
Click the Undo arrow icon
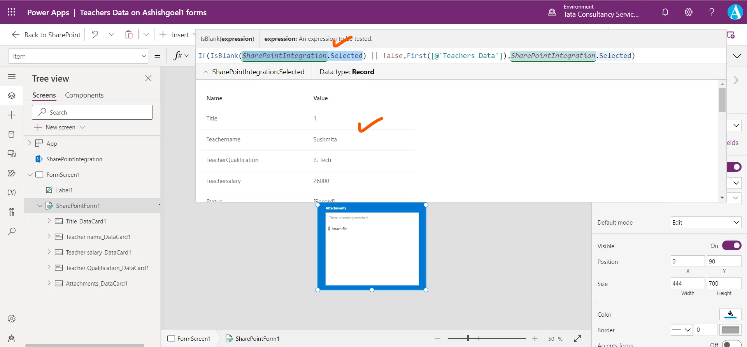coord(95,34)
